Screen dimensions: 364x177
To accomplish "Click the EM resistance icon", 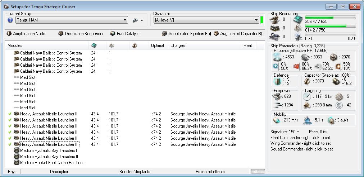I will tap(276, 66).
